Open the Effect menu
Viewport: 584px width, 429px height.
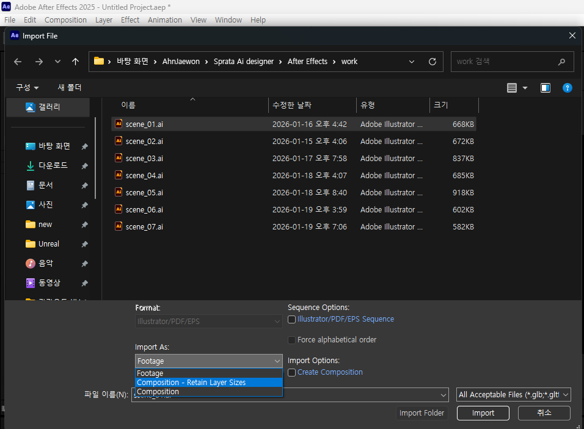[x=130, y=20]
